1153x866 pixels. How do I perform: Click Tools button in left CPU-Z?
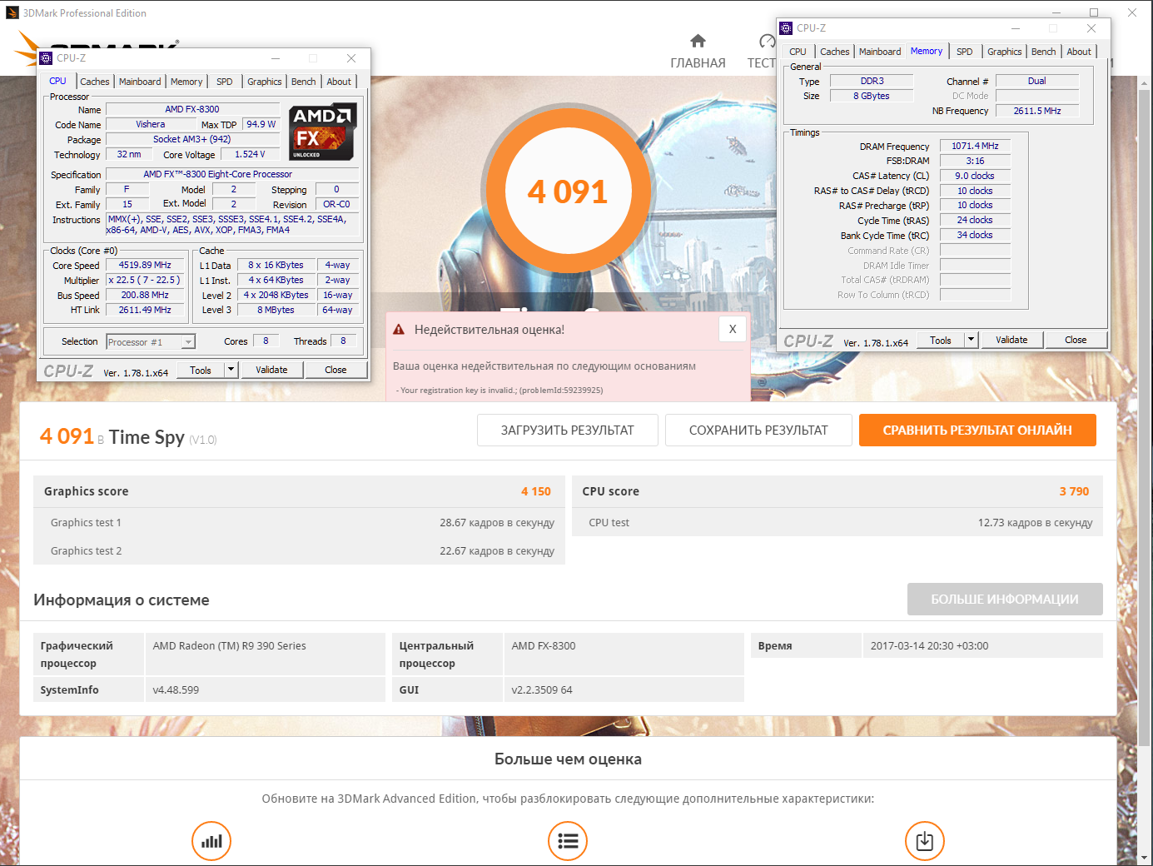(x=201, y=370)
